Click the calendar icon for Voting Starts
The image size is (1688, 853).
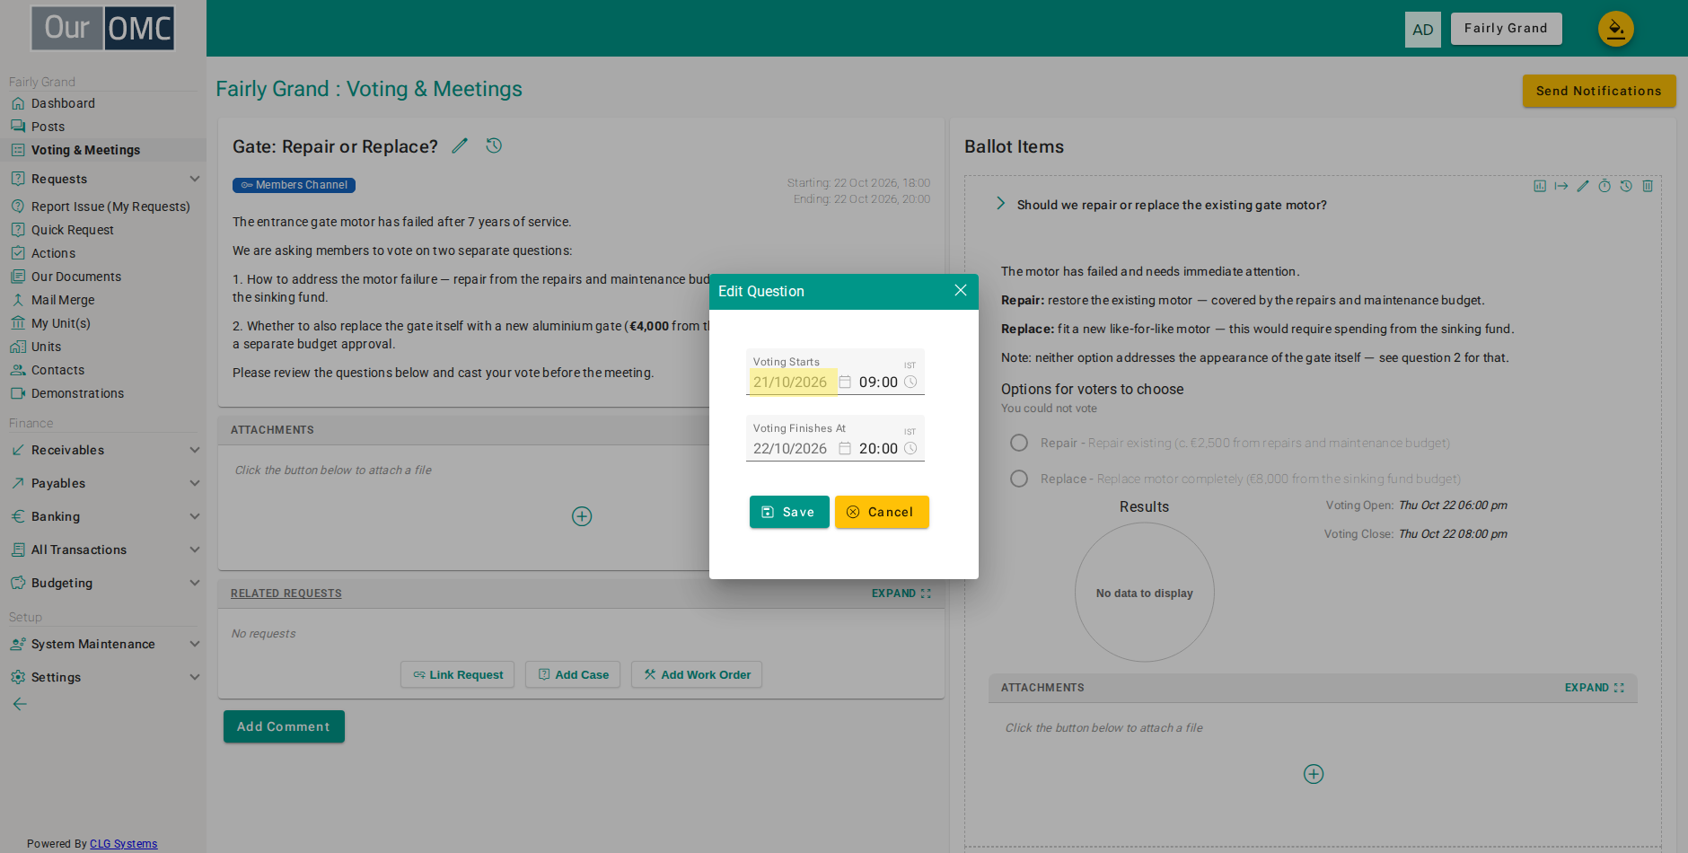click(x=845, y=383)
